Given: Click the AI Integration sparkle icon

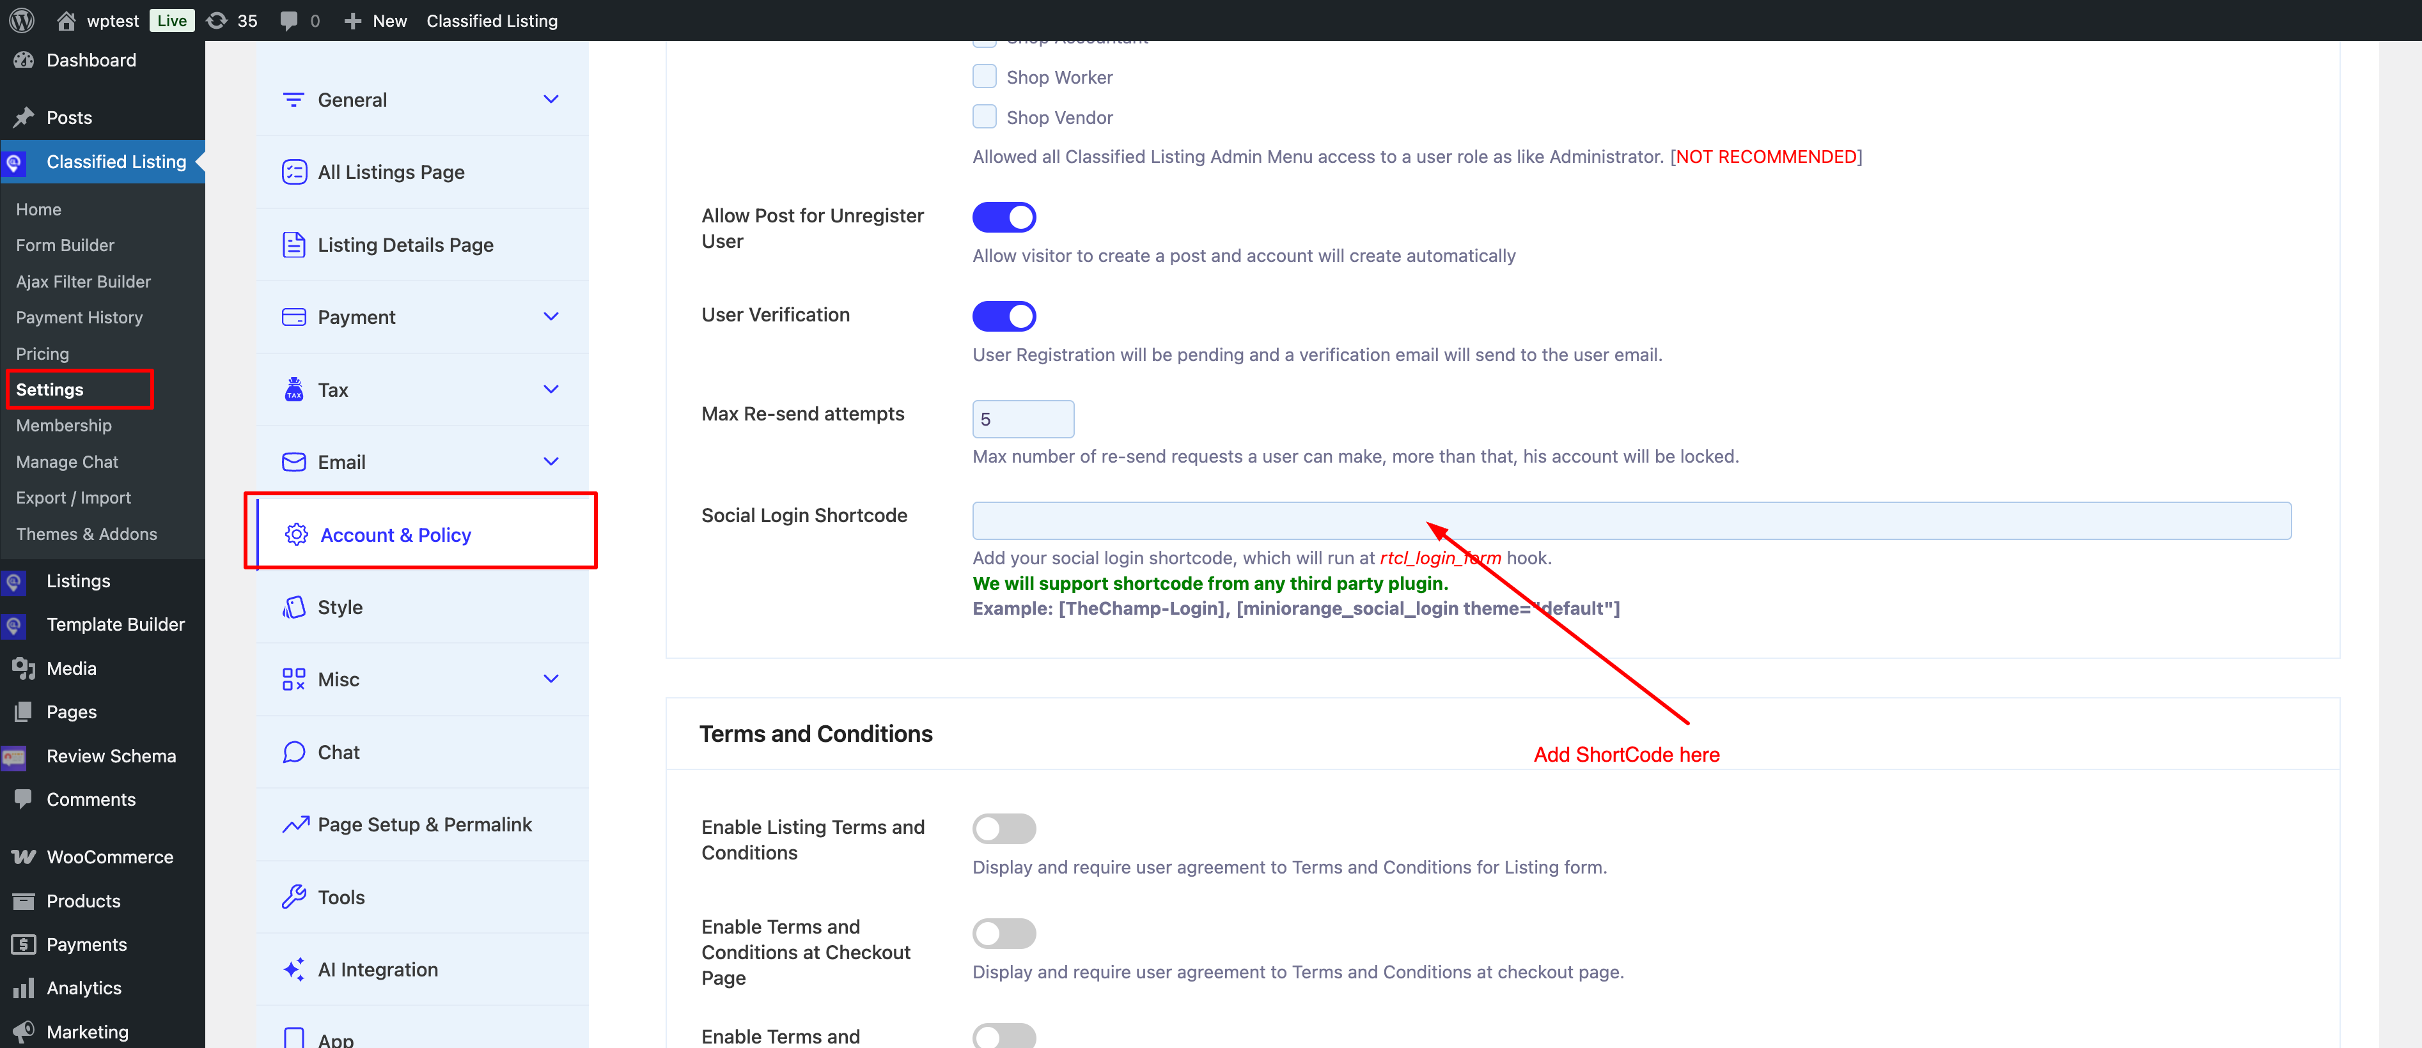Looking at the screenshot, I should coord(294,969).
